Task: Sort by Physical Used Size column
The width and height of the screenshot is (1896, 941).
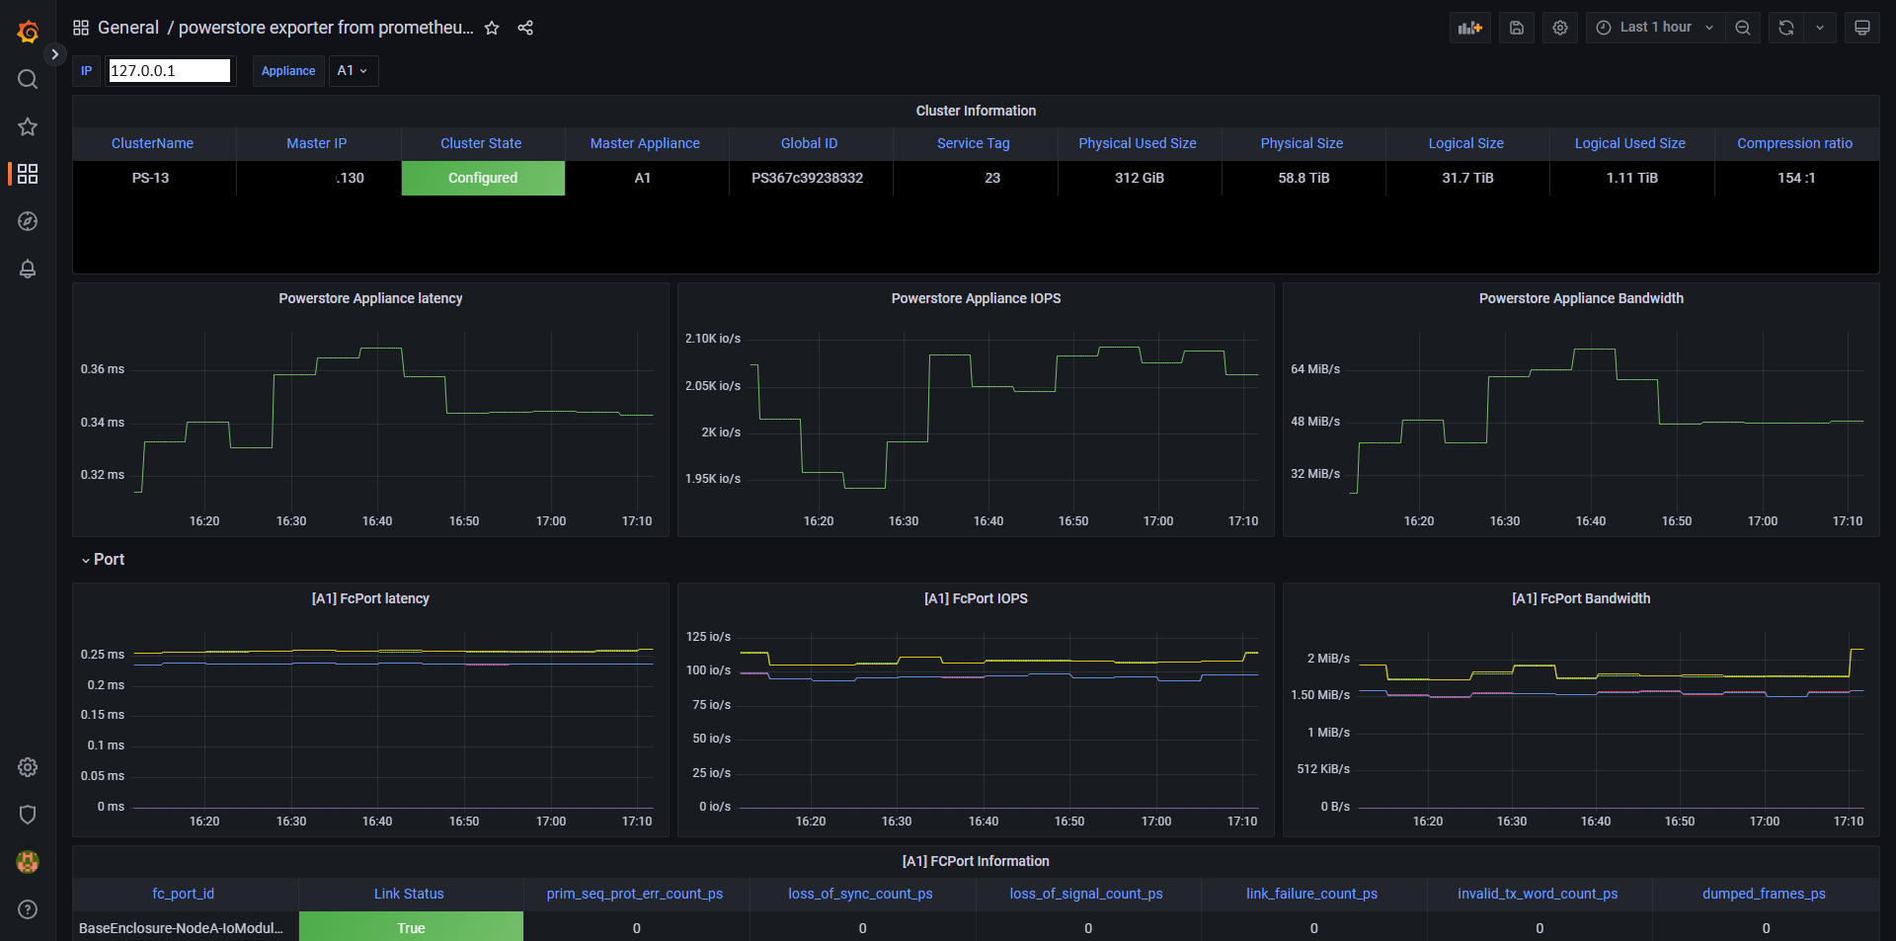Action: [x=1138, y=143]
